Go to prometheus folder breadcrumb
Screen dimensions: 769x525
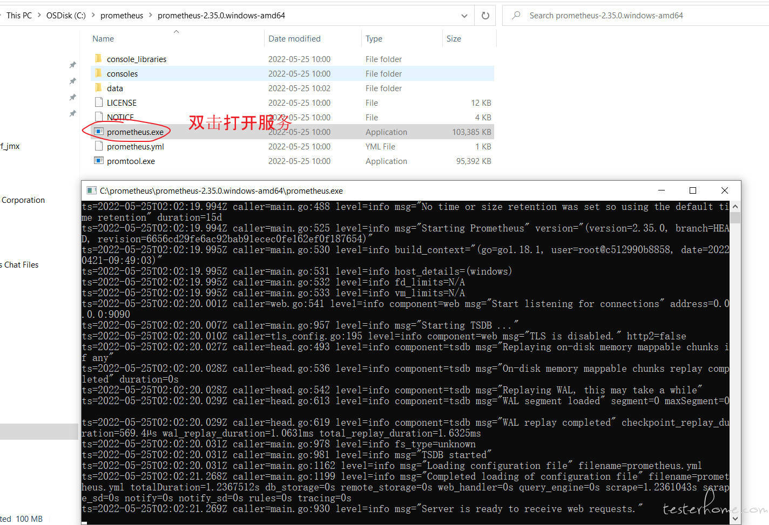pos(122,15)
